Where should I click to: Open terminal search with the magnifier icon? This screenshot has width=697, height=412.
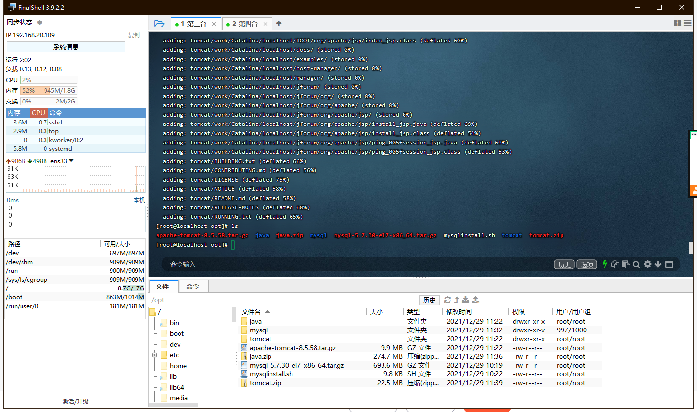[636, 264]
